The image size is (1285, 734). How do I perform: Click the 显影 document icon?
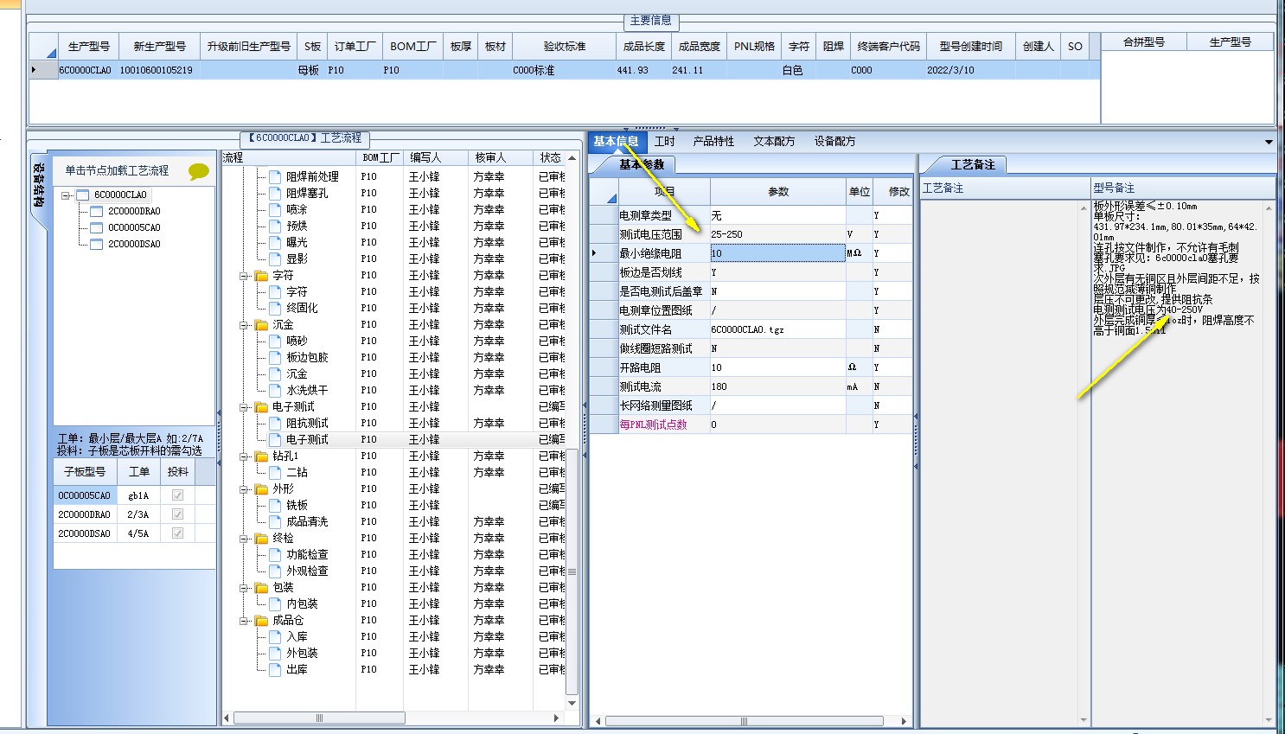pyautogui.click(x=275, y=258)
